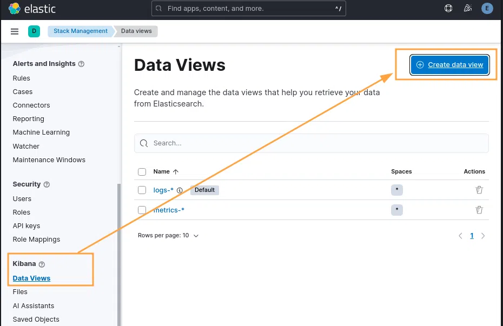Open the newsfeed celebration icon

point(468,9)
